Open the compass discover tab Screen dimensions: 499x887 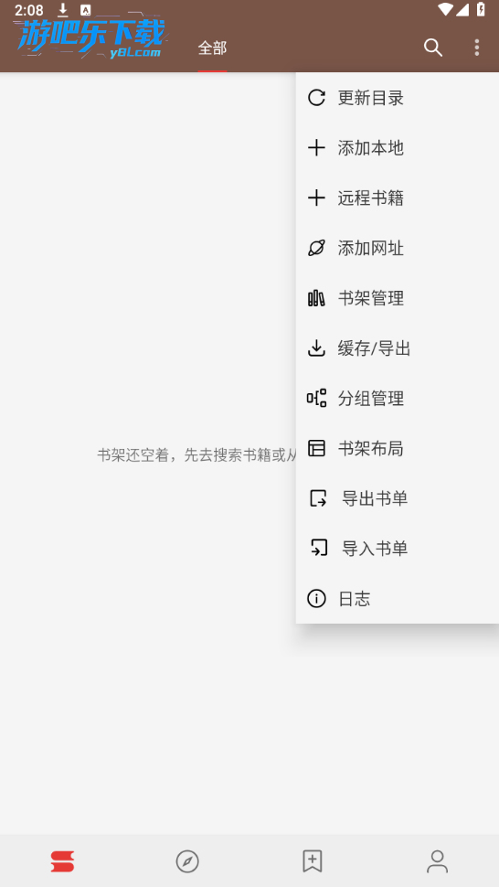(x=187, y=861)
